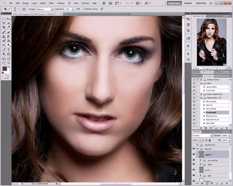Select the History Brush tool
Screen dimensions: 233x186
point(9,36)
